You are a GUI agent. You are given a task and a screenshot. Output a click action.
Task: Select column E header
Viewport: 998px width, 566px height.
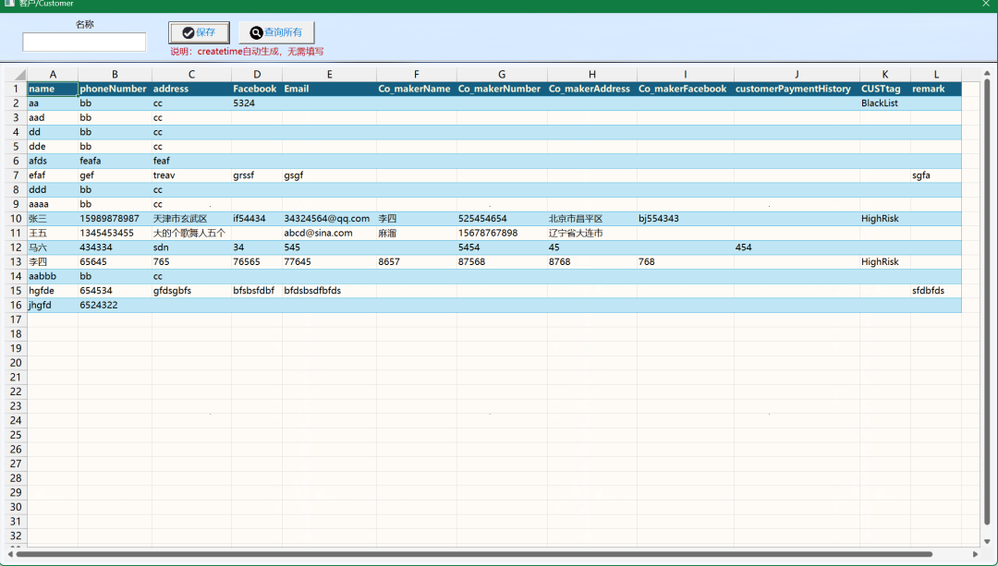pos(329,75)
